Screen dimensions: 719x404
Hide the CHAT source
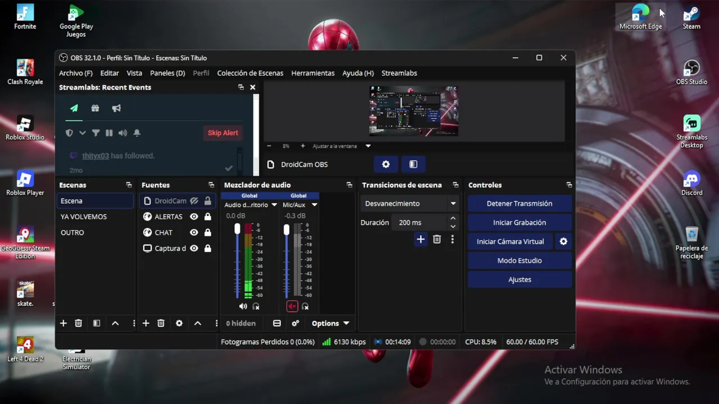click(194, 232)
